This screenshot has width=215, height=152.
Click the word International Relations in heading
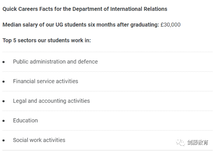[x=139, y=9]
